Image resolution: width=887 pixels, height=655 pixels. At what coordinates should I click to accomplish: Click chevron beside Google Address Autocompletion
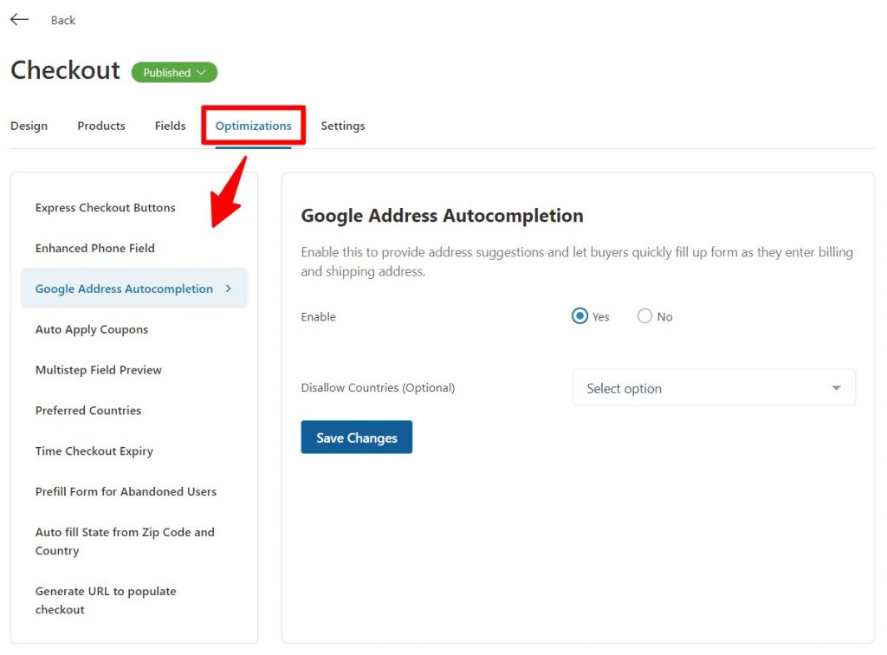229,289
